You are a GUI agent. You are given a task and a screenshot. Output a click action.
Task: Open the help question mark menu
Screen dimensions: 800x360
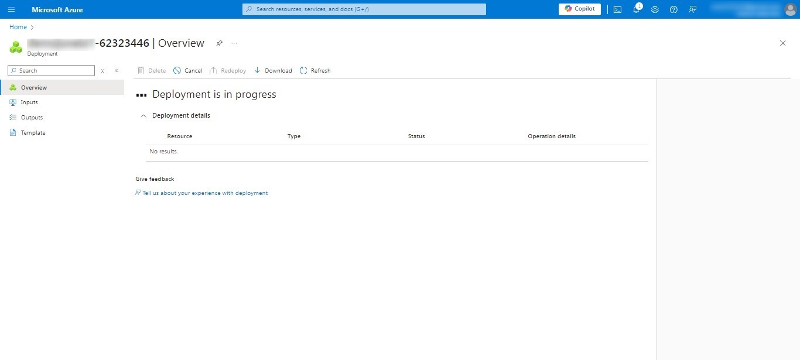click(x=673, y=9)
